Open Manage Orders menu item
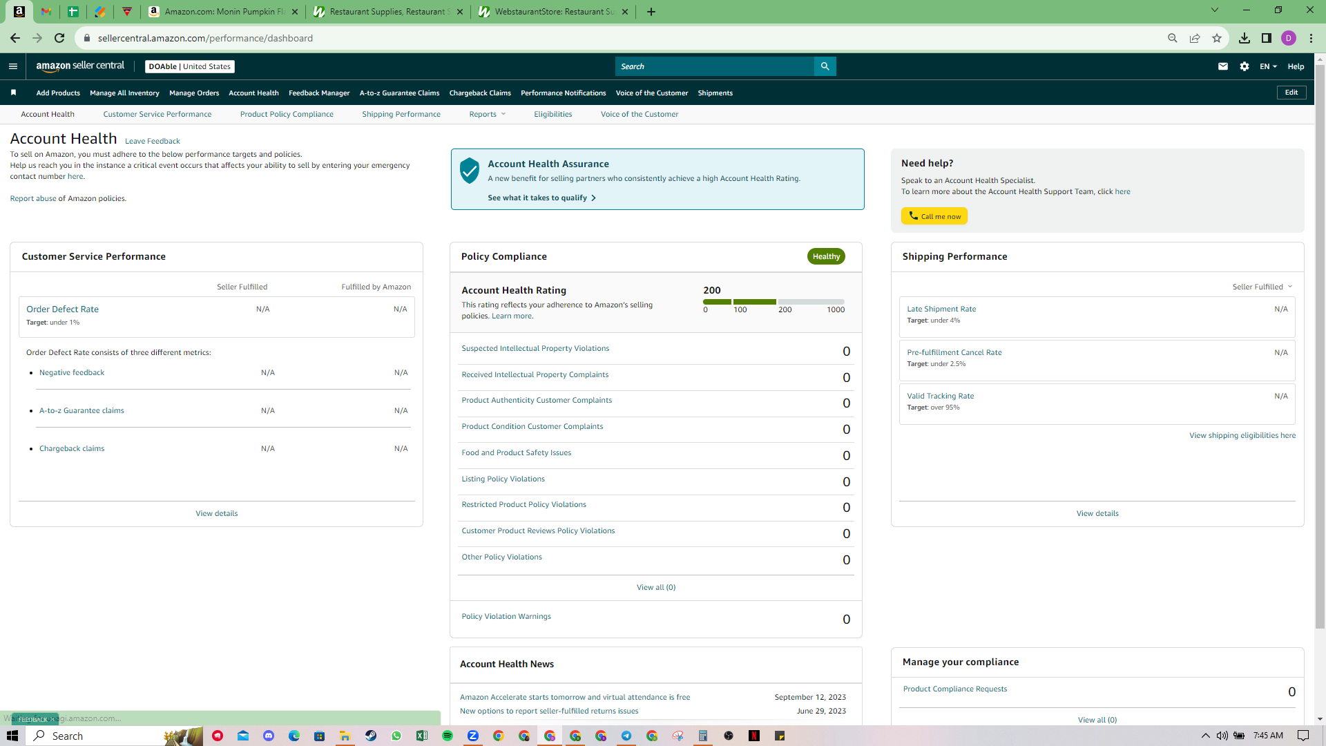This screenshot has height=746, width=1326. 194,93
